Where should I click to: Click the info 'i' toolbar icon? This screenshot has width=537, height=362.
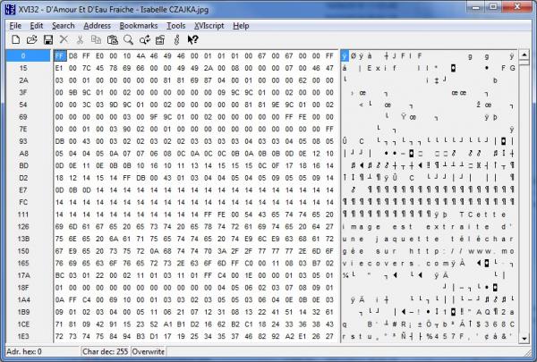[177, 39]
